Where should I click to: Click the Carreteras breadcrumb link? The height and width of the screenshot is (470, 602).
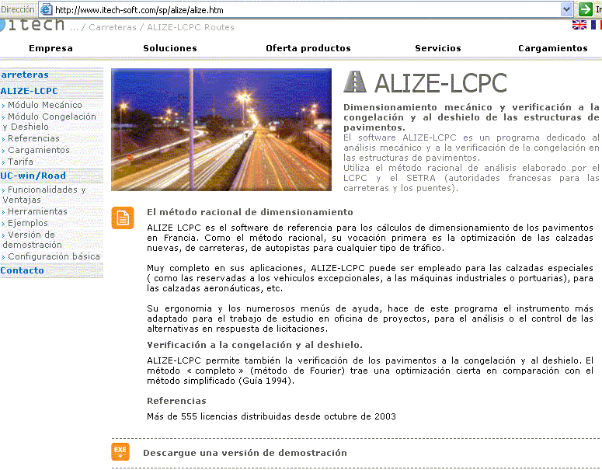(x=113, y=27)
